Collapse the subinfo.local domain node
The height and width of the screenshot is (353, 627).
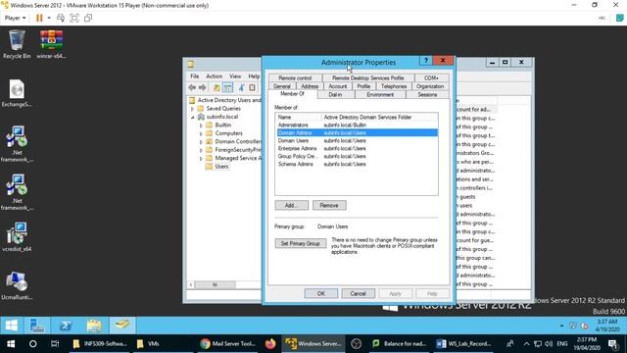pos(192,118)
